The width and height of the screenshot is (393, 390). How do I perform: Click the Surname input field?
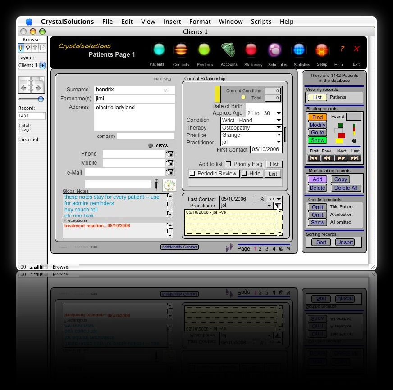pyautogui.click(x=134, y=90)
